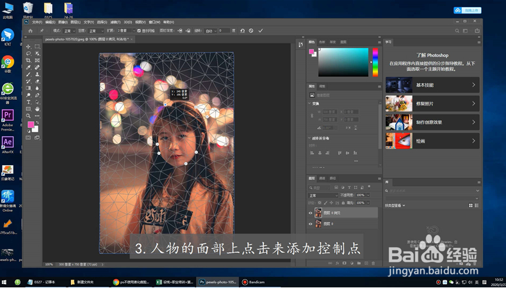
Task: Open Photoshop search icon in options bar
Action: click(457, 31)
